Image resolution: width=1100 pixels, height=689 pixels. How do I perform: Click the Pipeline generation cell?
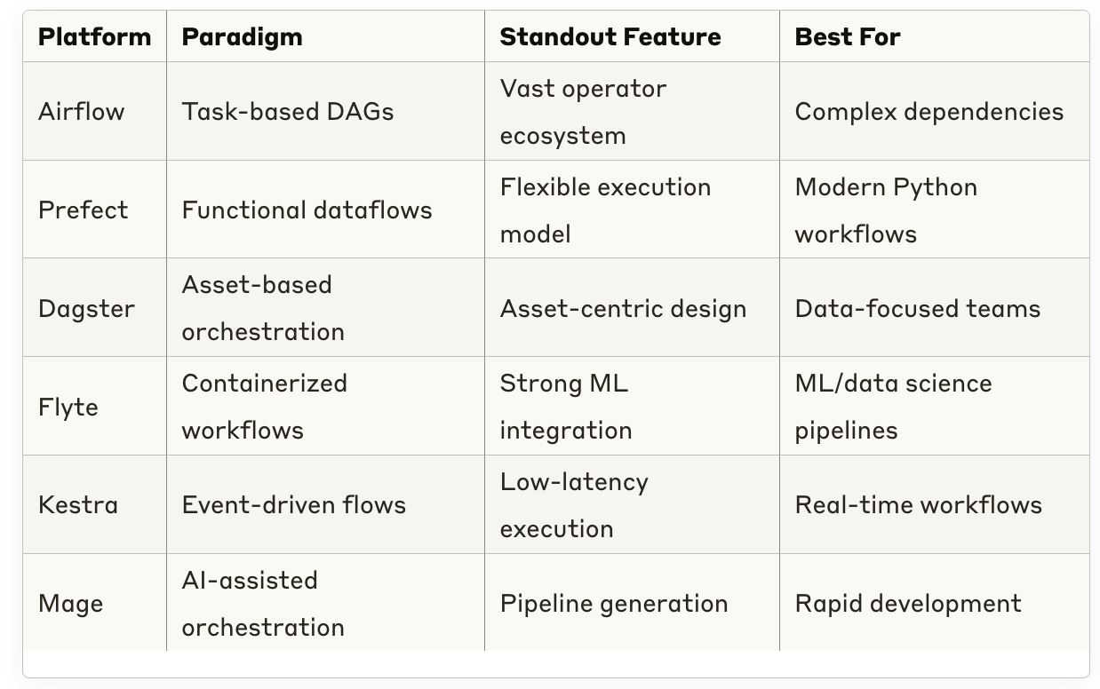pyautogui.click(x=613, y=604)
